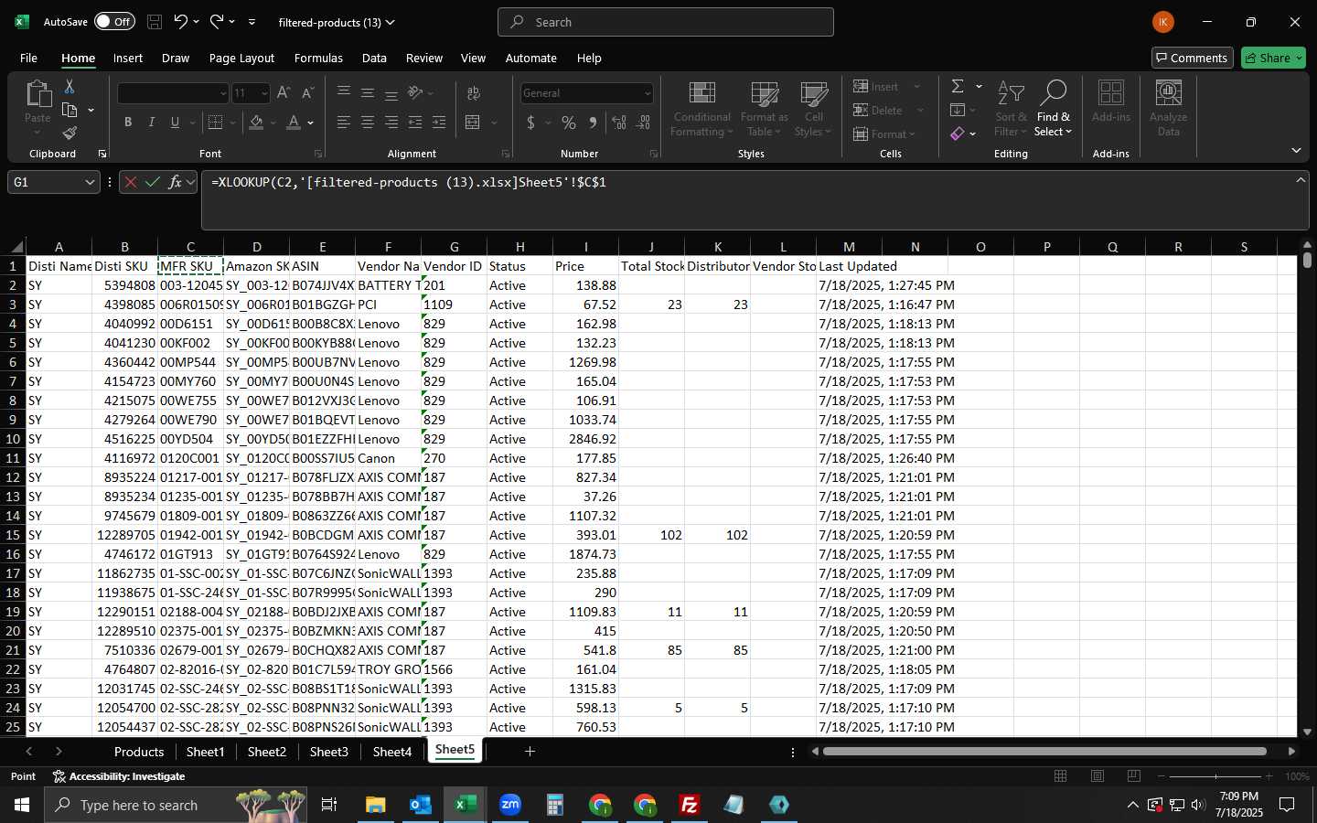Toggle Underline formatting
The width and height of the screenshot is (1317, 823).
(x=175, y=122)
